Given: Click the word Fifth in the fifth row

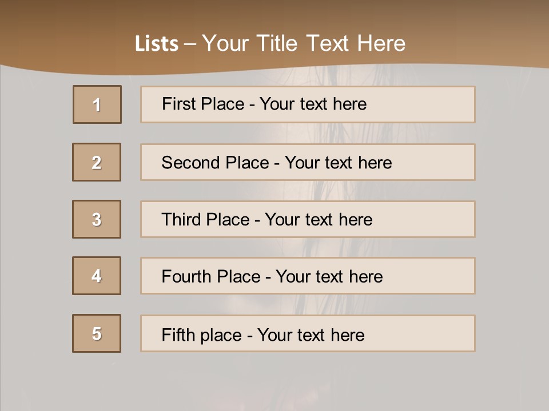Looking at the screenshot, I should (x=178, y=335).
